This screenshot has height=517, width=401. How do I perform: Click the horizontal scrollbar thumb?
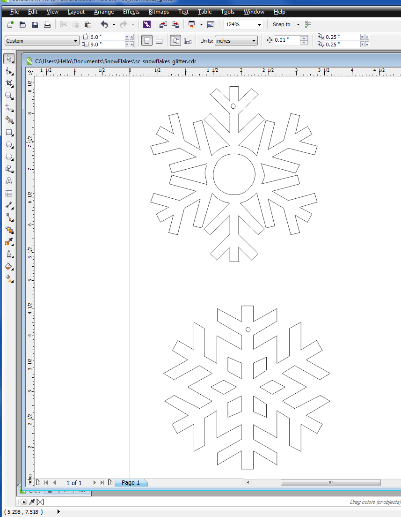(330, 482)
